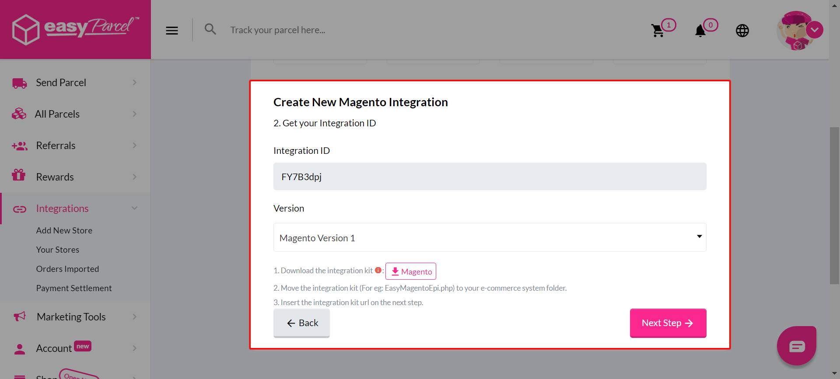The image size is (840, 379).
Task: Click the page vertical scrollbar
Action: point(834,205)
